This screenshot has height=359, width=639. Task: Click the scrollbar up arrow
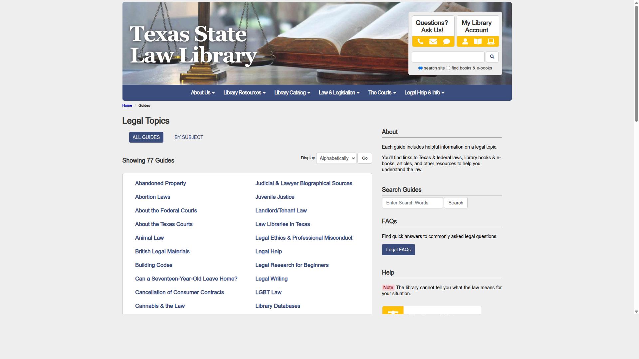[x=636, y=2]
